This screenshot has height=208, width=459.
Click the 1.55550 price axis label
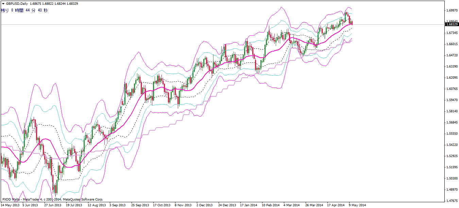tap(452, 134)
